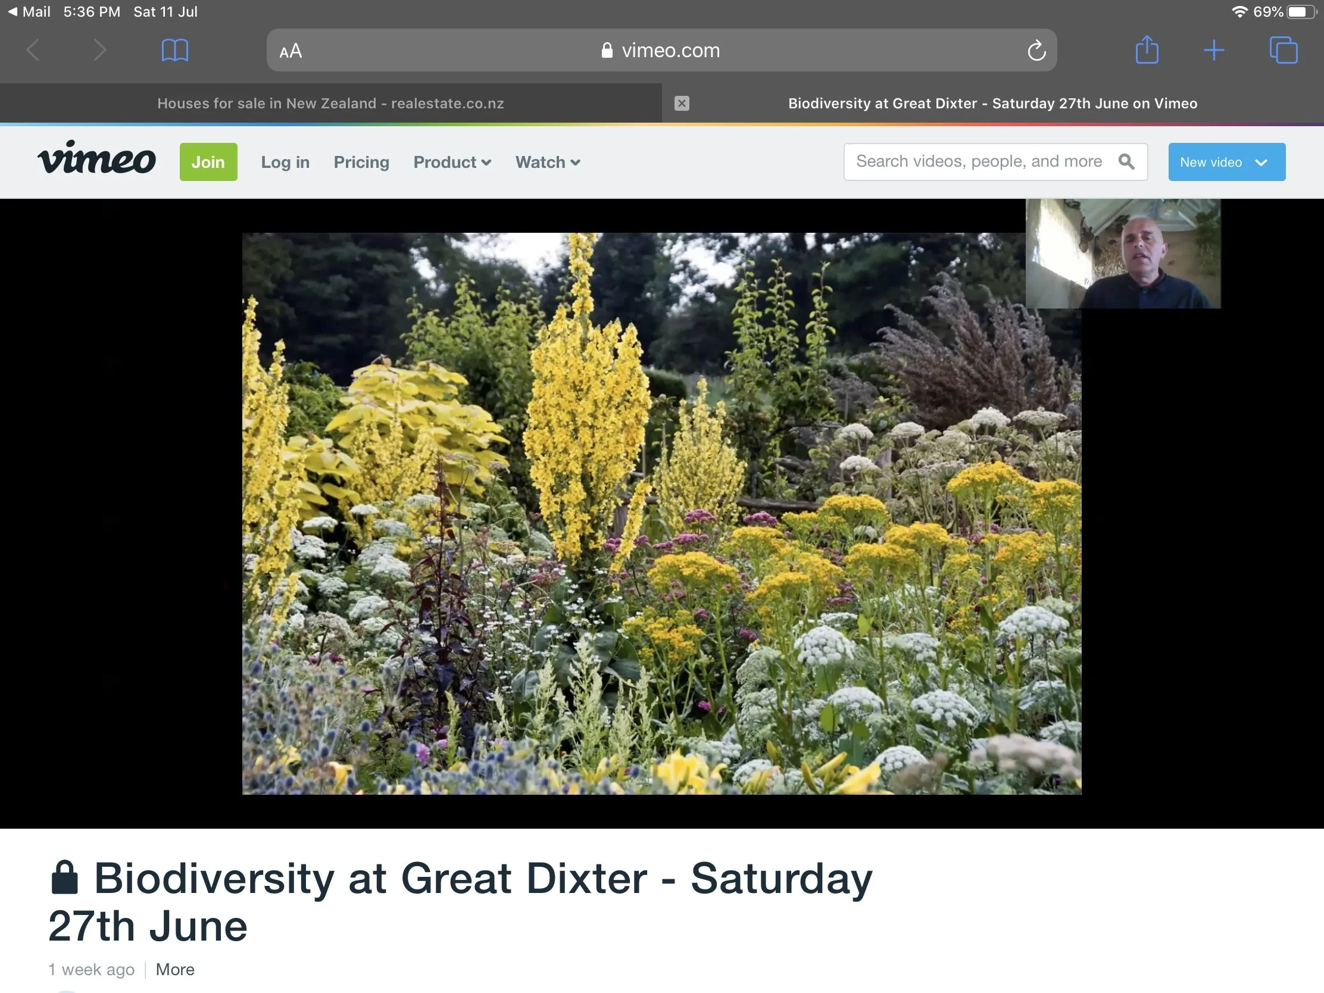Tap the Safari bookmarks book icon
Viewport: 1324px width, 993px height.
(175, 50)
